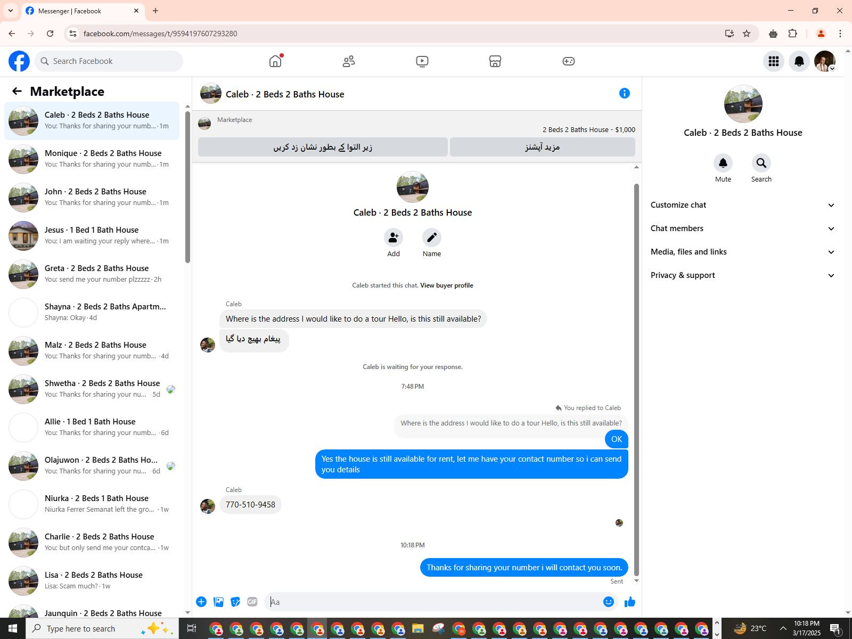Open the Friends icon in top navigation

349,61
